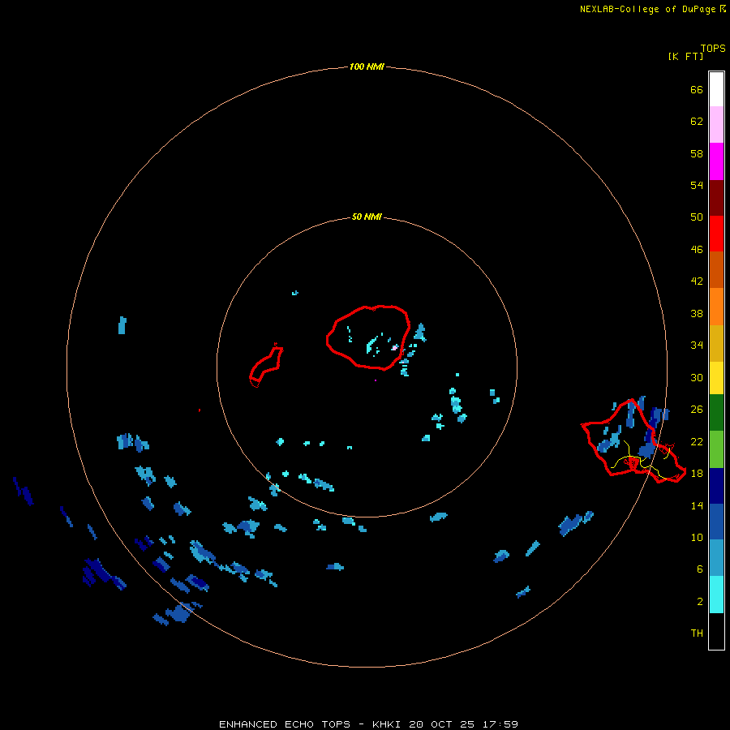Click the '10' legend label beside the color bar
730x730 pixels.
(697, 538)
